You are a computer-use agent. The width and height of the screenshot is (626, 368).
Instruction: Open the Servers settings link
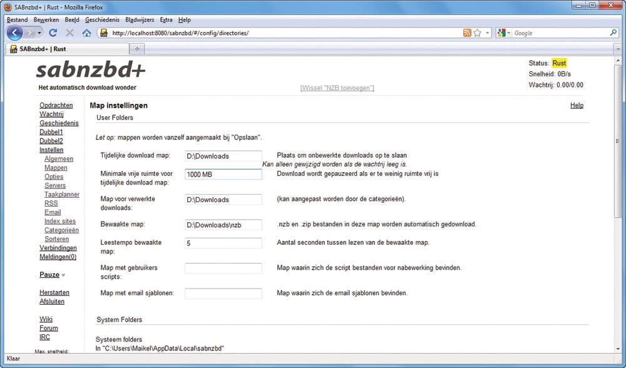coord(55,185)
